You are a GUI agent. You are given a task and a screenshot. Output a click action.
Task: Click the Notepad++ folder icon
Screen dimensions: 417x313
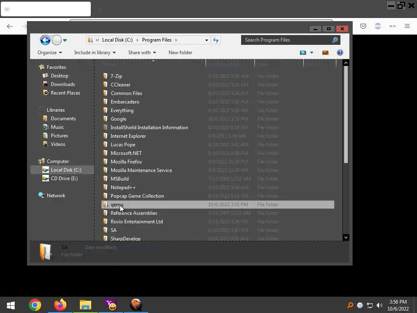click(x=105, y=187)
